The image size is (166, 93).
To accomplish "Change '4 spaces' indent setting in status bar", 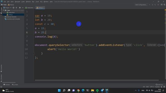I will 157,87.
